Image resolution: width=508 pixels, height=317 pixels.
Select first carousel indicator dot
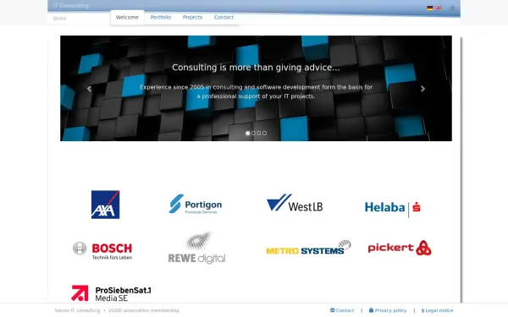pos(248,134)
